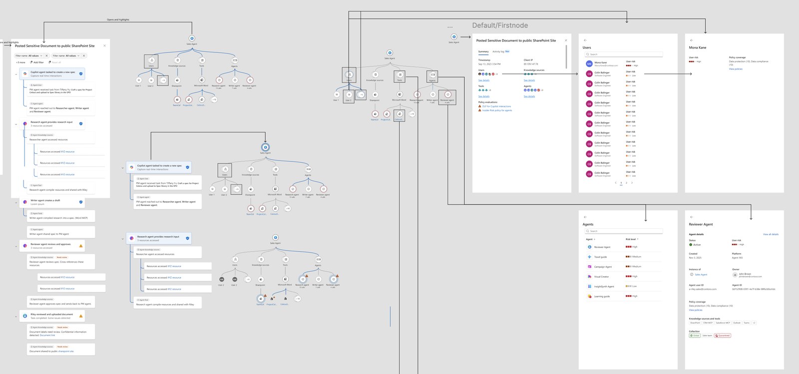Close the Summary details panel

click(566, 40)
